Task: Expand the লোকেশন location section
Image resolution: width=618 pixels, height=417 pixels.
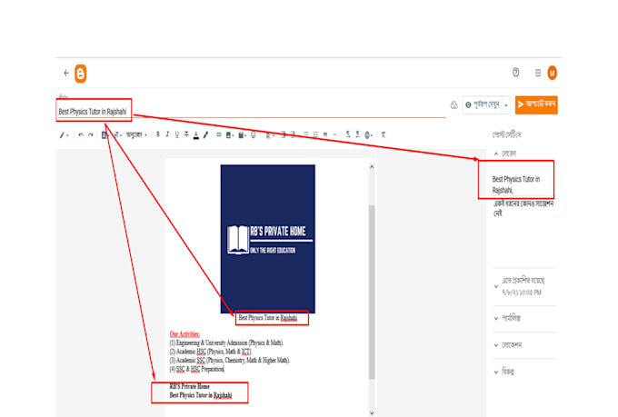Action: pyautogui.click(x=496, y=345)
